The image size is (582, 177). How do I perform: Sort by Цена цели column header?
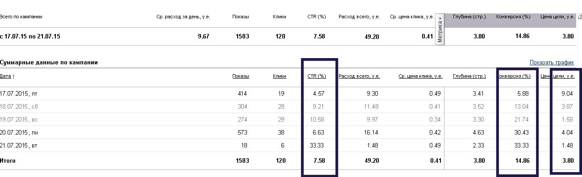pos(558,76)
